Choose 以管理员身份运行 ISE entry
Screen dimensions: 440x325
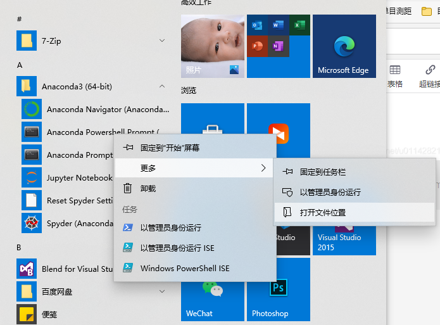coord(195,248)
